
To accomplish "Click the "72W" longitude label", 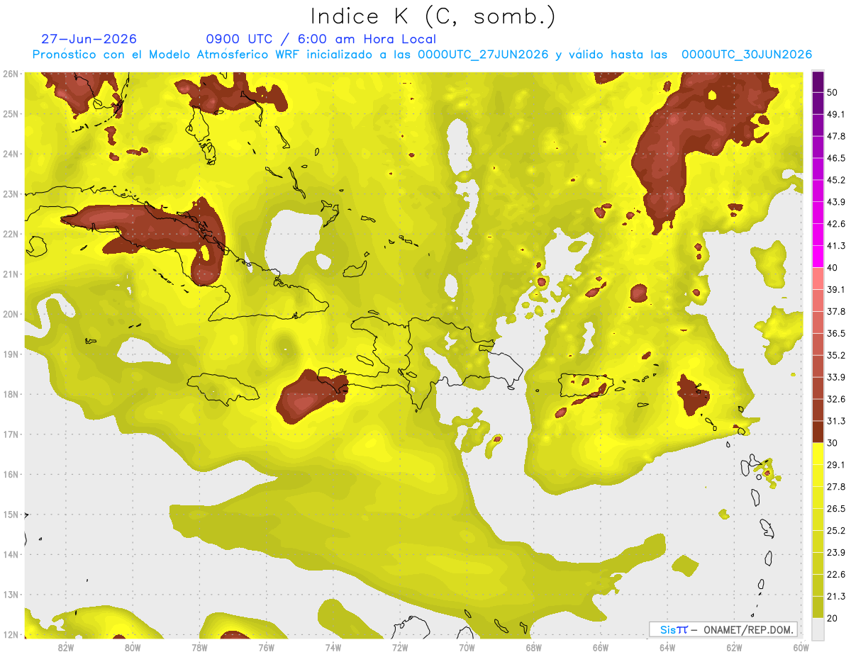I will click(400, 648).
